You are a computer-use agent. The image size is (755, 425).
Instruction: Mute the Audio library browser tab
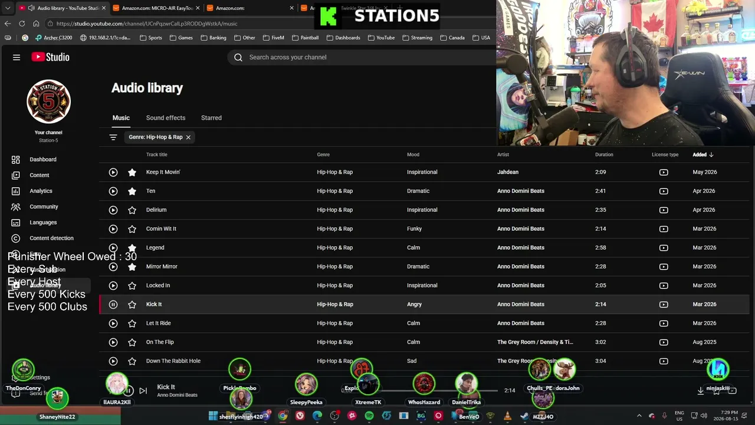tap(31, 8)
